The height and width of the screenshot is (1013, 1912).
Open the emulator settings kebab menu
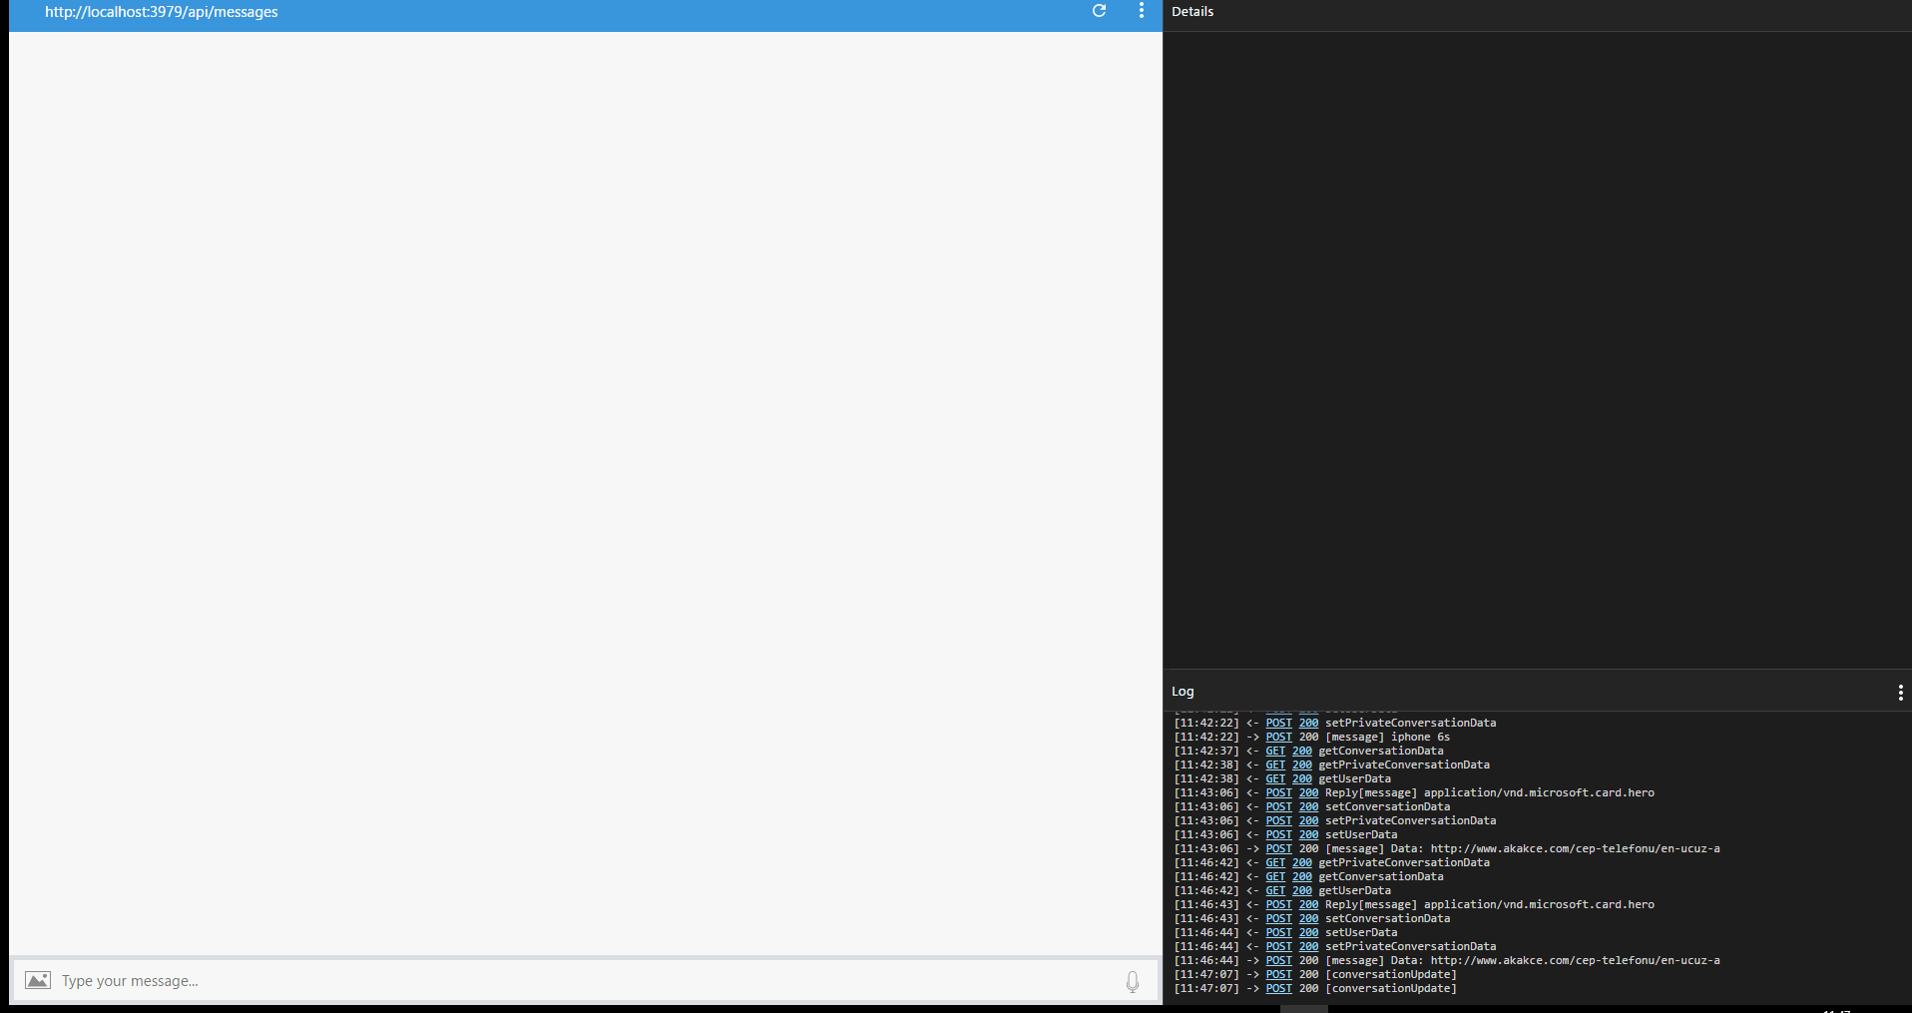click(x=1142, y=11)
